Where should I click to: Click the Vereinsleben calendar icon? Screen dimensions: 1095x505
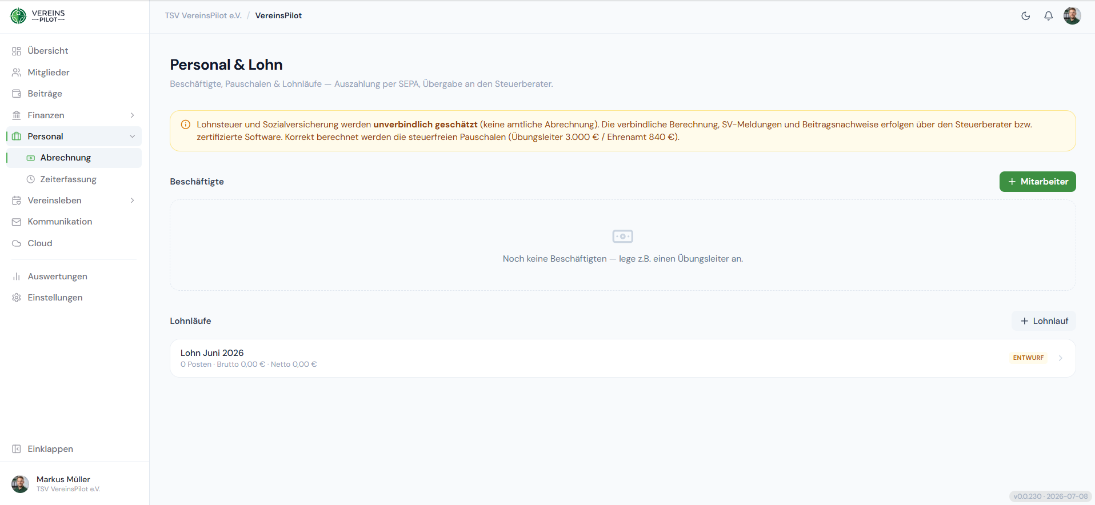[17, 201]
